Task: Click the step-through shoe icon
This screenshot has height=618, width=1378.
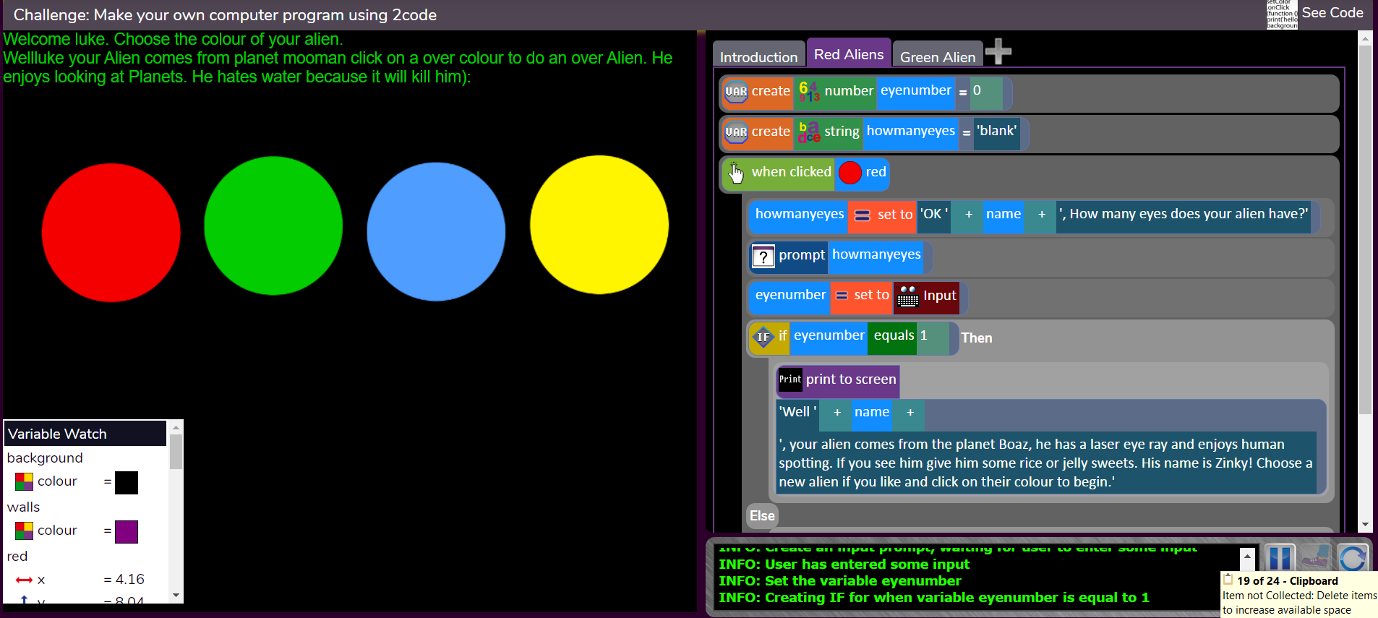Action: (x=1316, y=558)
